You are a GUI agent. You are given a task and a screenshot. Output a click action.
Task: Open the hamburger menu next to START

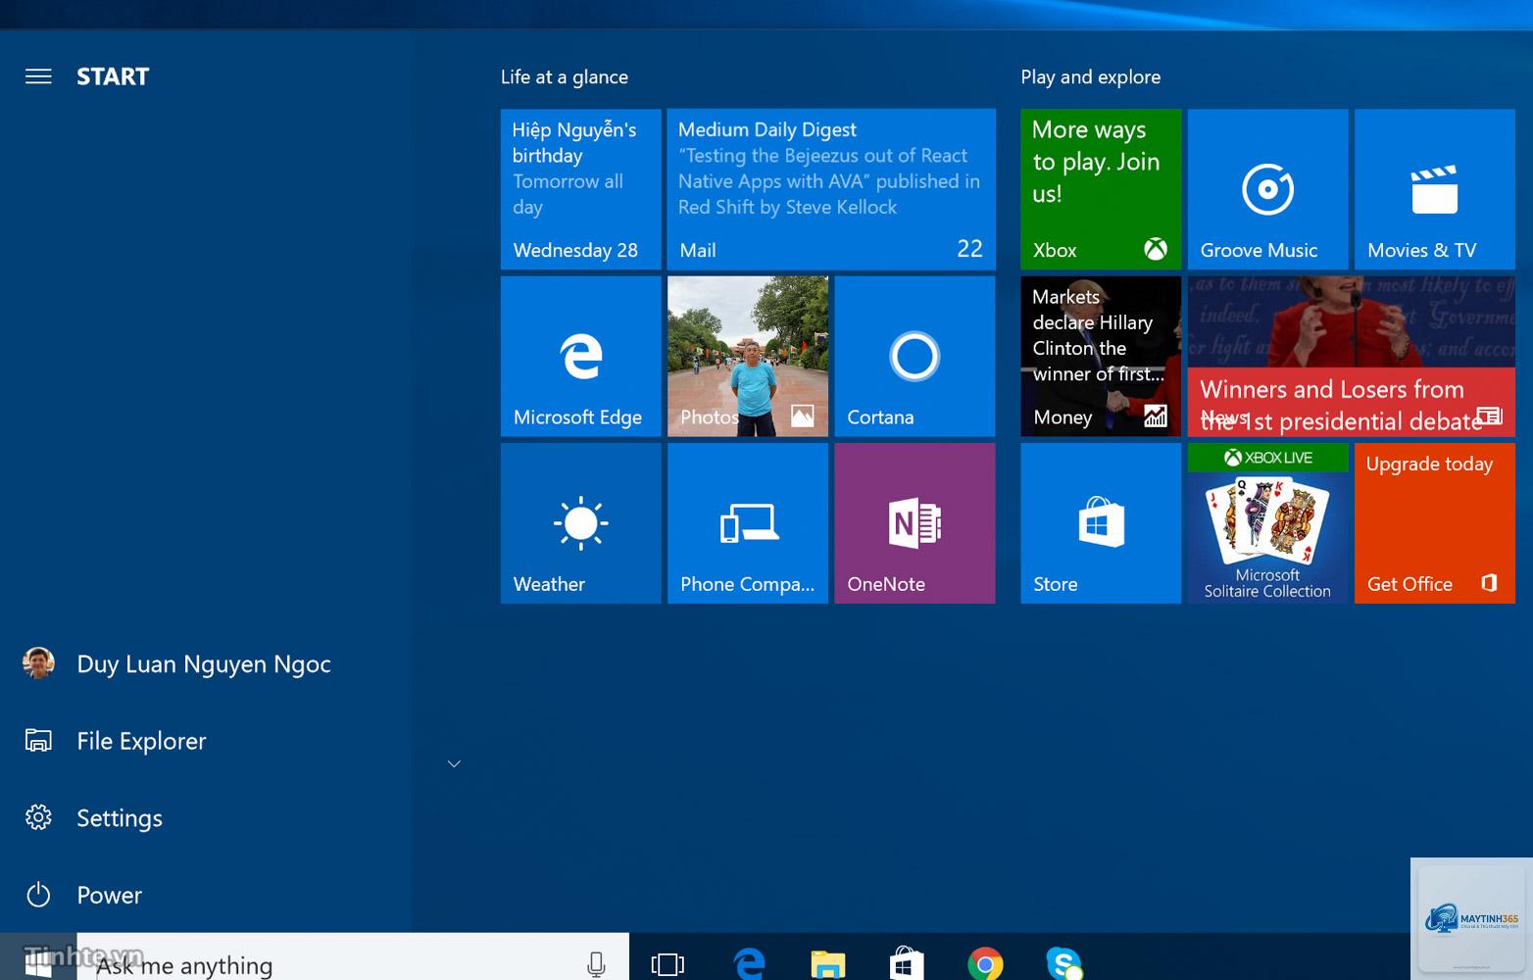(38, 76)
